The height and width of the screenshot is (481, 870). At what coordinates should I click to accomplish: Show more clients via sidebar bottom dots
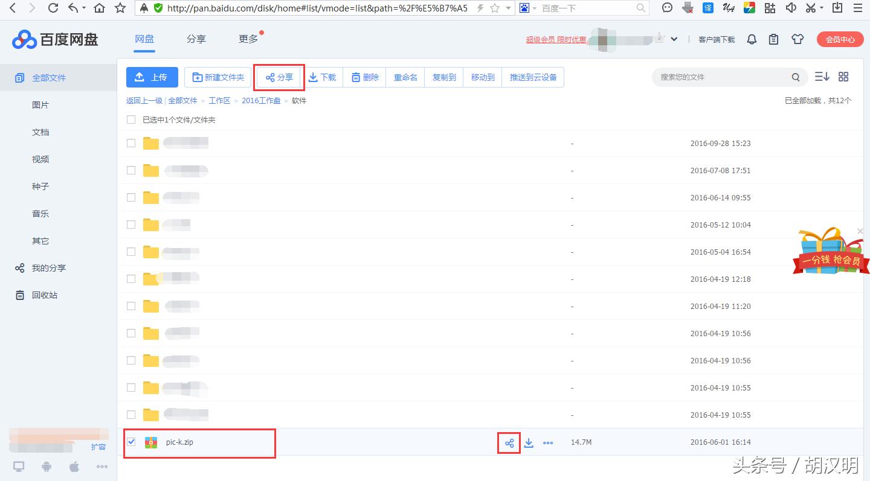(102, 467)
